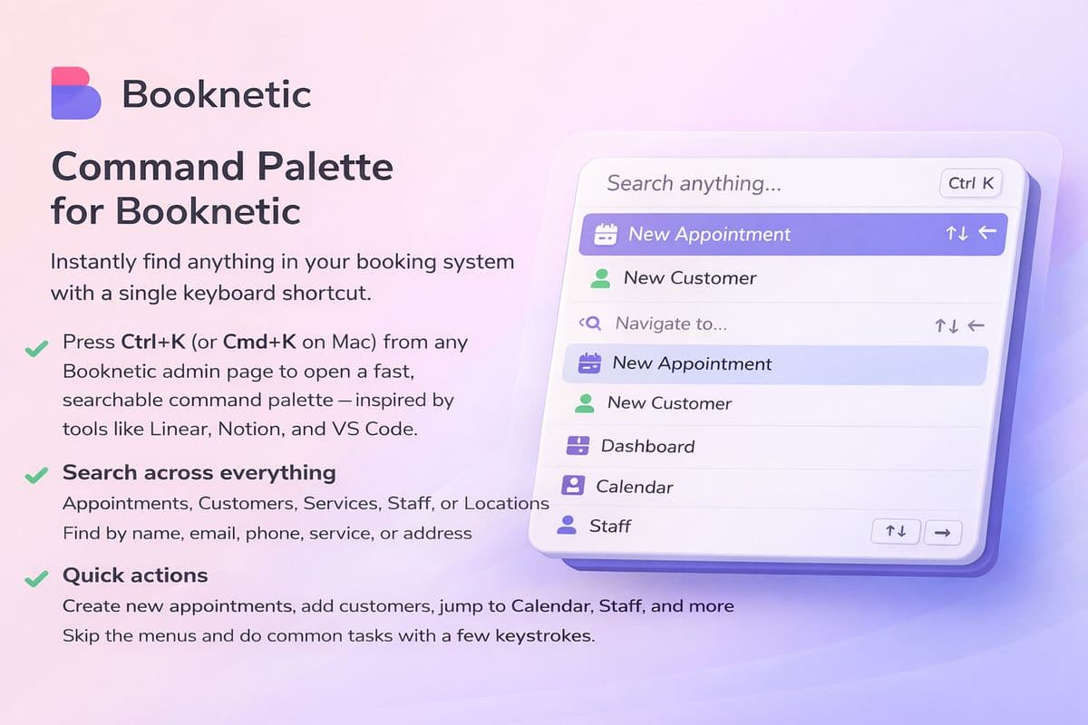Click the up-down arrows badge near Staff
Screen dimensions: 1088x725
[x=896, y=533]
